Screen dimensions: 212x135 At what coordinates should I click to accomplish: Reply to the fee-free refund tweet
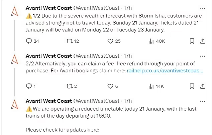(29, 86)
